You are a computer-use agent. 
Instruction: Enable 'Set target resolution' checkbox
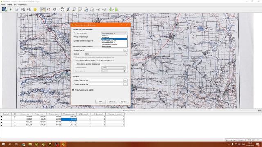click(x=76, y=64)
